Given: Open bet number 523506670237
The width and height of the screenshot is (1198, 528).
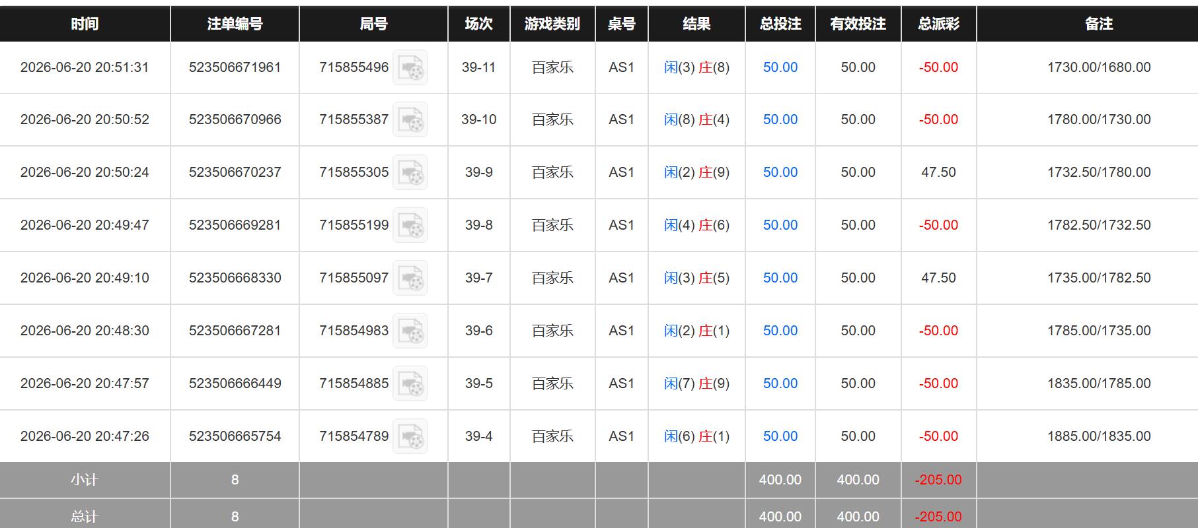Looking at the screenshot, I should coord(235,172).
